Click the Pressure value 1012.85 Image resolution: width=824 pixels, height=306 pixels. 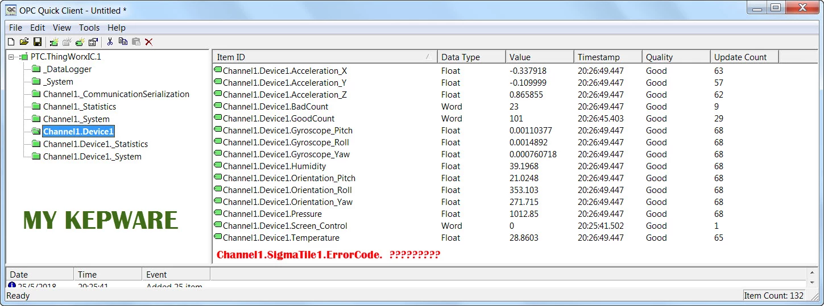pyautogui.click(x=524, y=214)
